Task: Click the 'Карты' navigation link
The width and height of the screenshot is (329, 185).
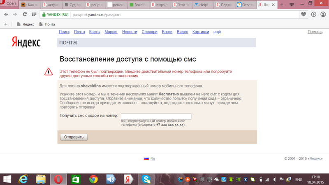Action: [x=95, y=32]
